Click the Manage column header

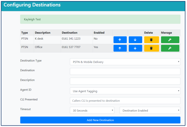click(167, 33)
